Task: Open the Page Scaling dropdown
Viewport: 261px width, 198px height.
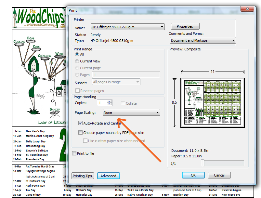Action: (131, 112)
